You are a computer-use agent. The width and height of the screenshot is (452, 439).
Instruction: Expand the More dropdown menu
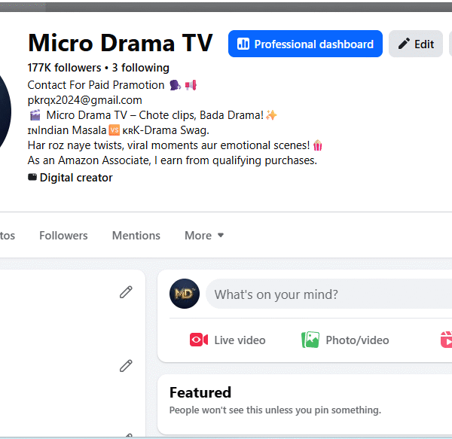click(x=204, y=236)
